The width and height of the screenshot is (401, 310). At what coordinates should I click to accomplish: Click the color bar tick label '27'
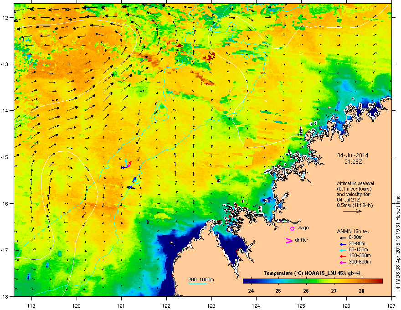point(334,291)
